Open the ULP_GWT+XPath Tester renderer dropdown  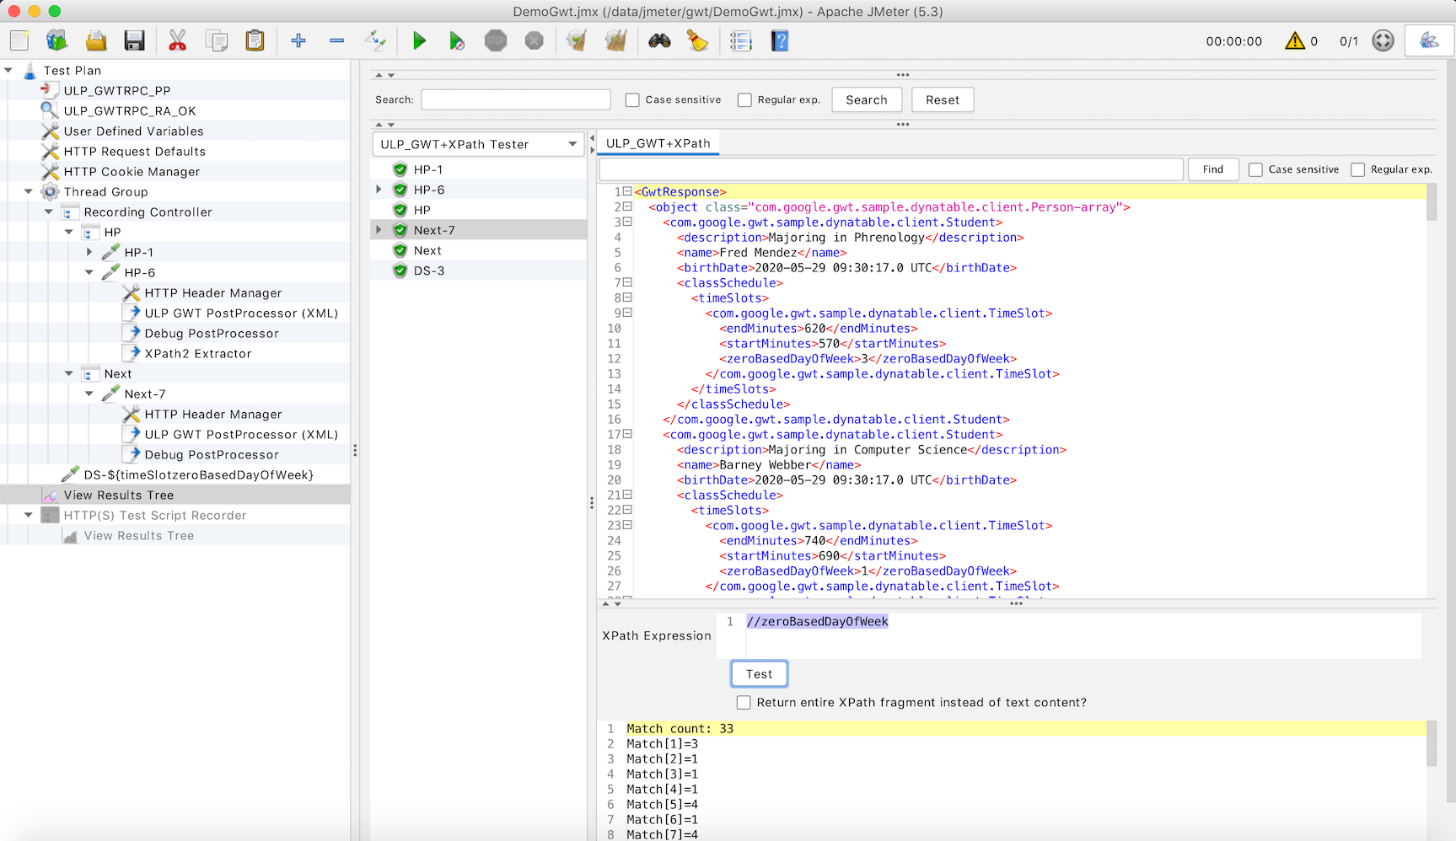pos(478,144)
